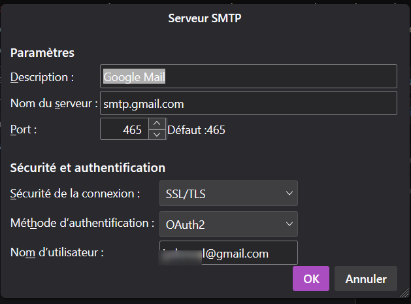Click the Nom d'utilisateur label
Screen dimensions: 411x304
coord(57,252)
